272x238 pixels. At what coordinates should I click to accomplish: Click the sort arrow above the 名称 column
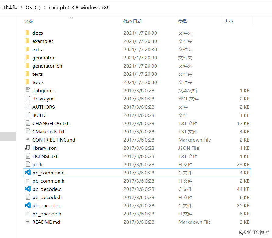coord(71,17)
